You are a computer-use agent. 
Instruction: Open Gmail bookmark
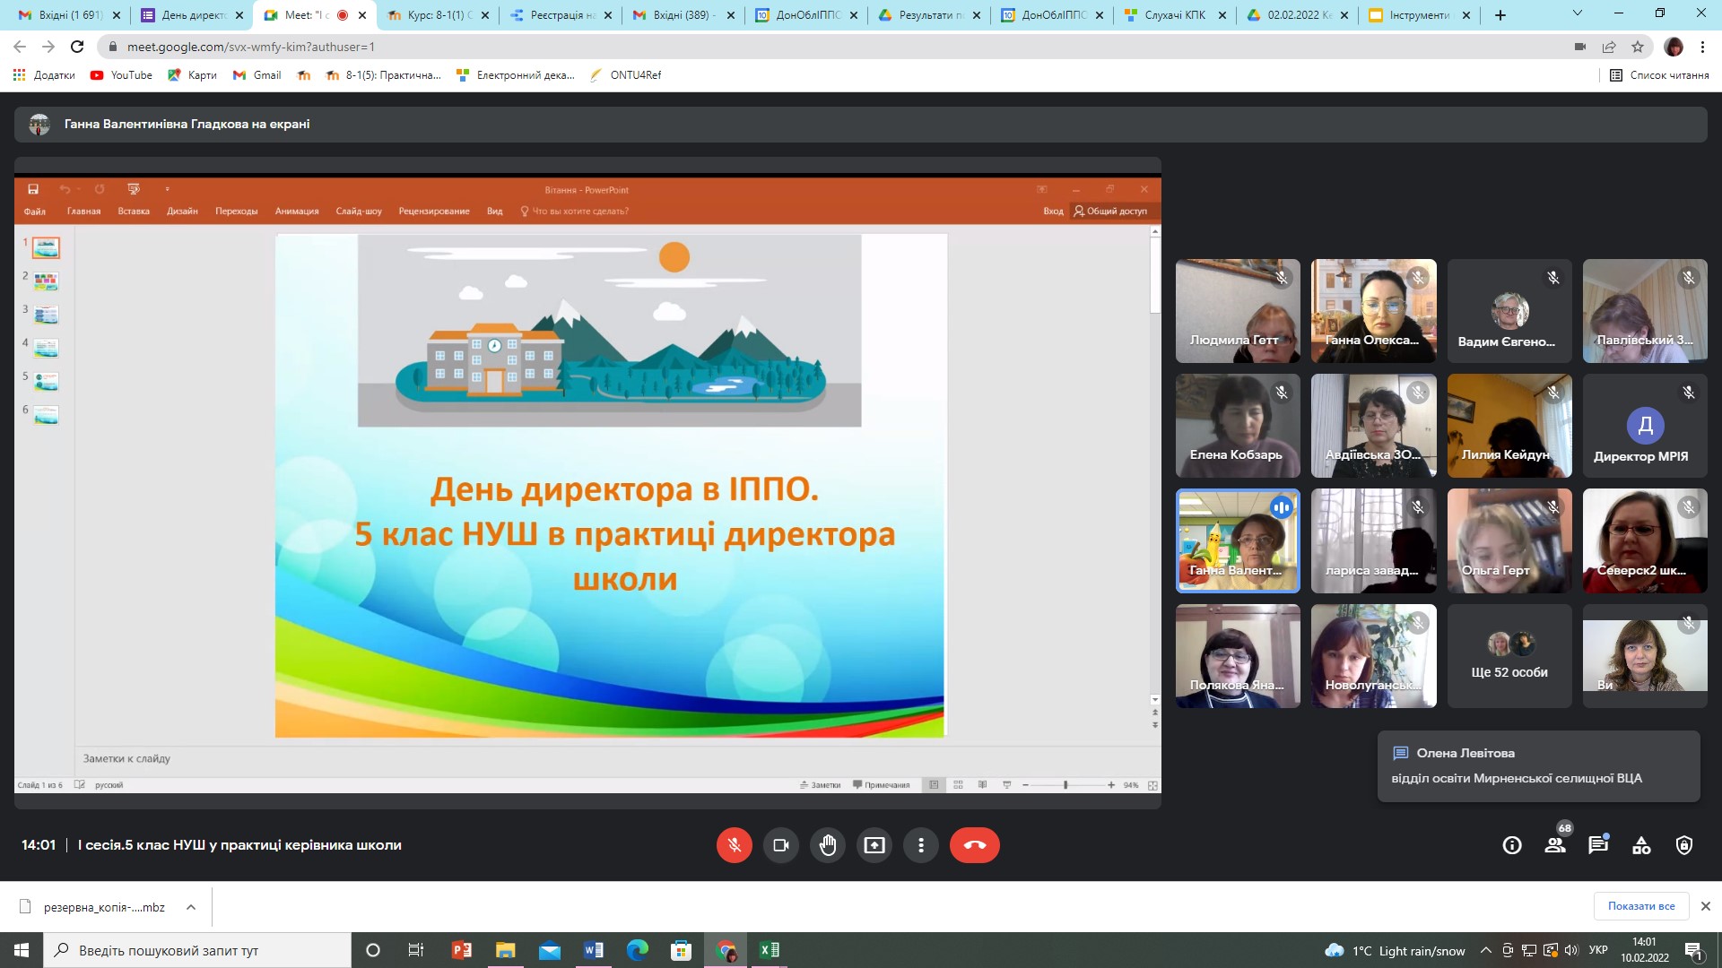[x=257, y=75]
